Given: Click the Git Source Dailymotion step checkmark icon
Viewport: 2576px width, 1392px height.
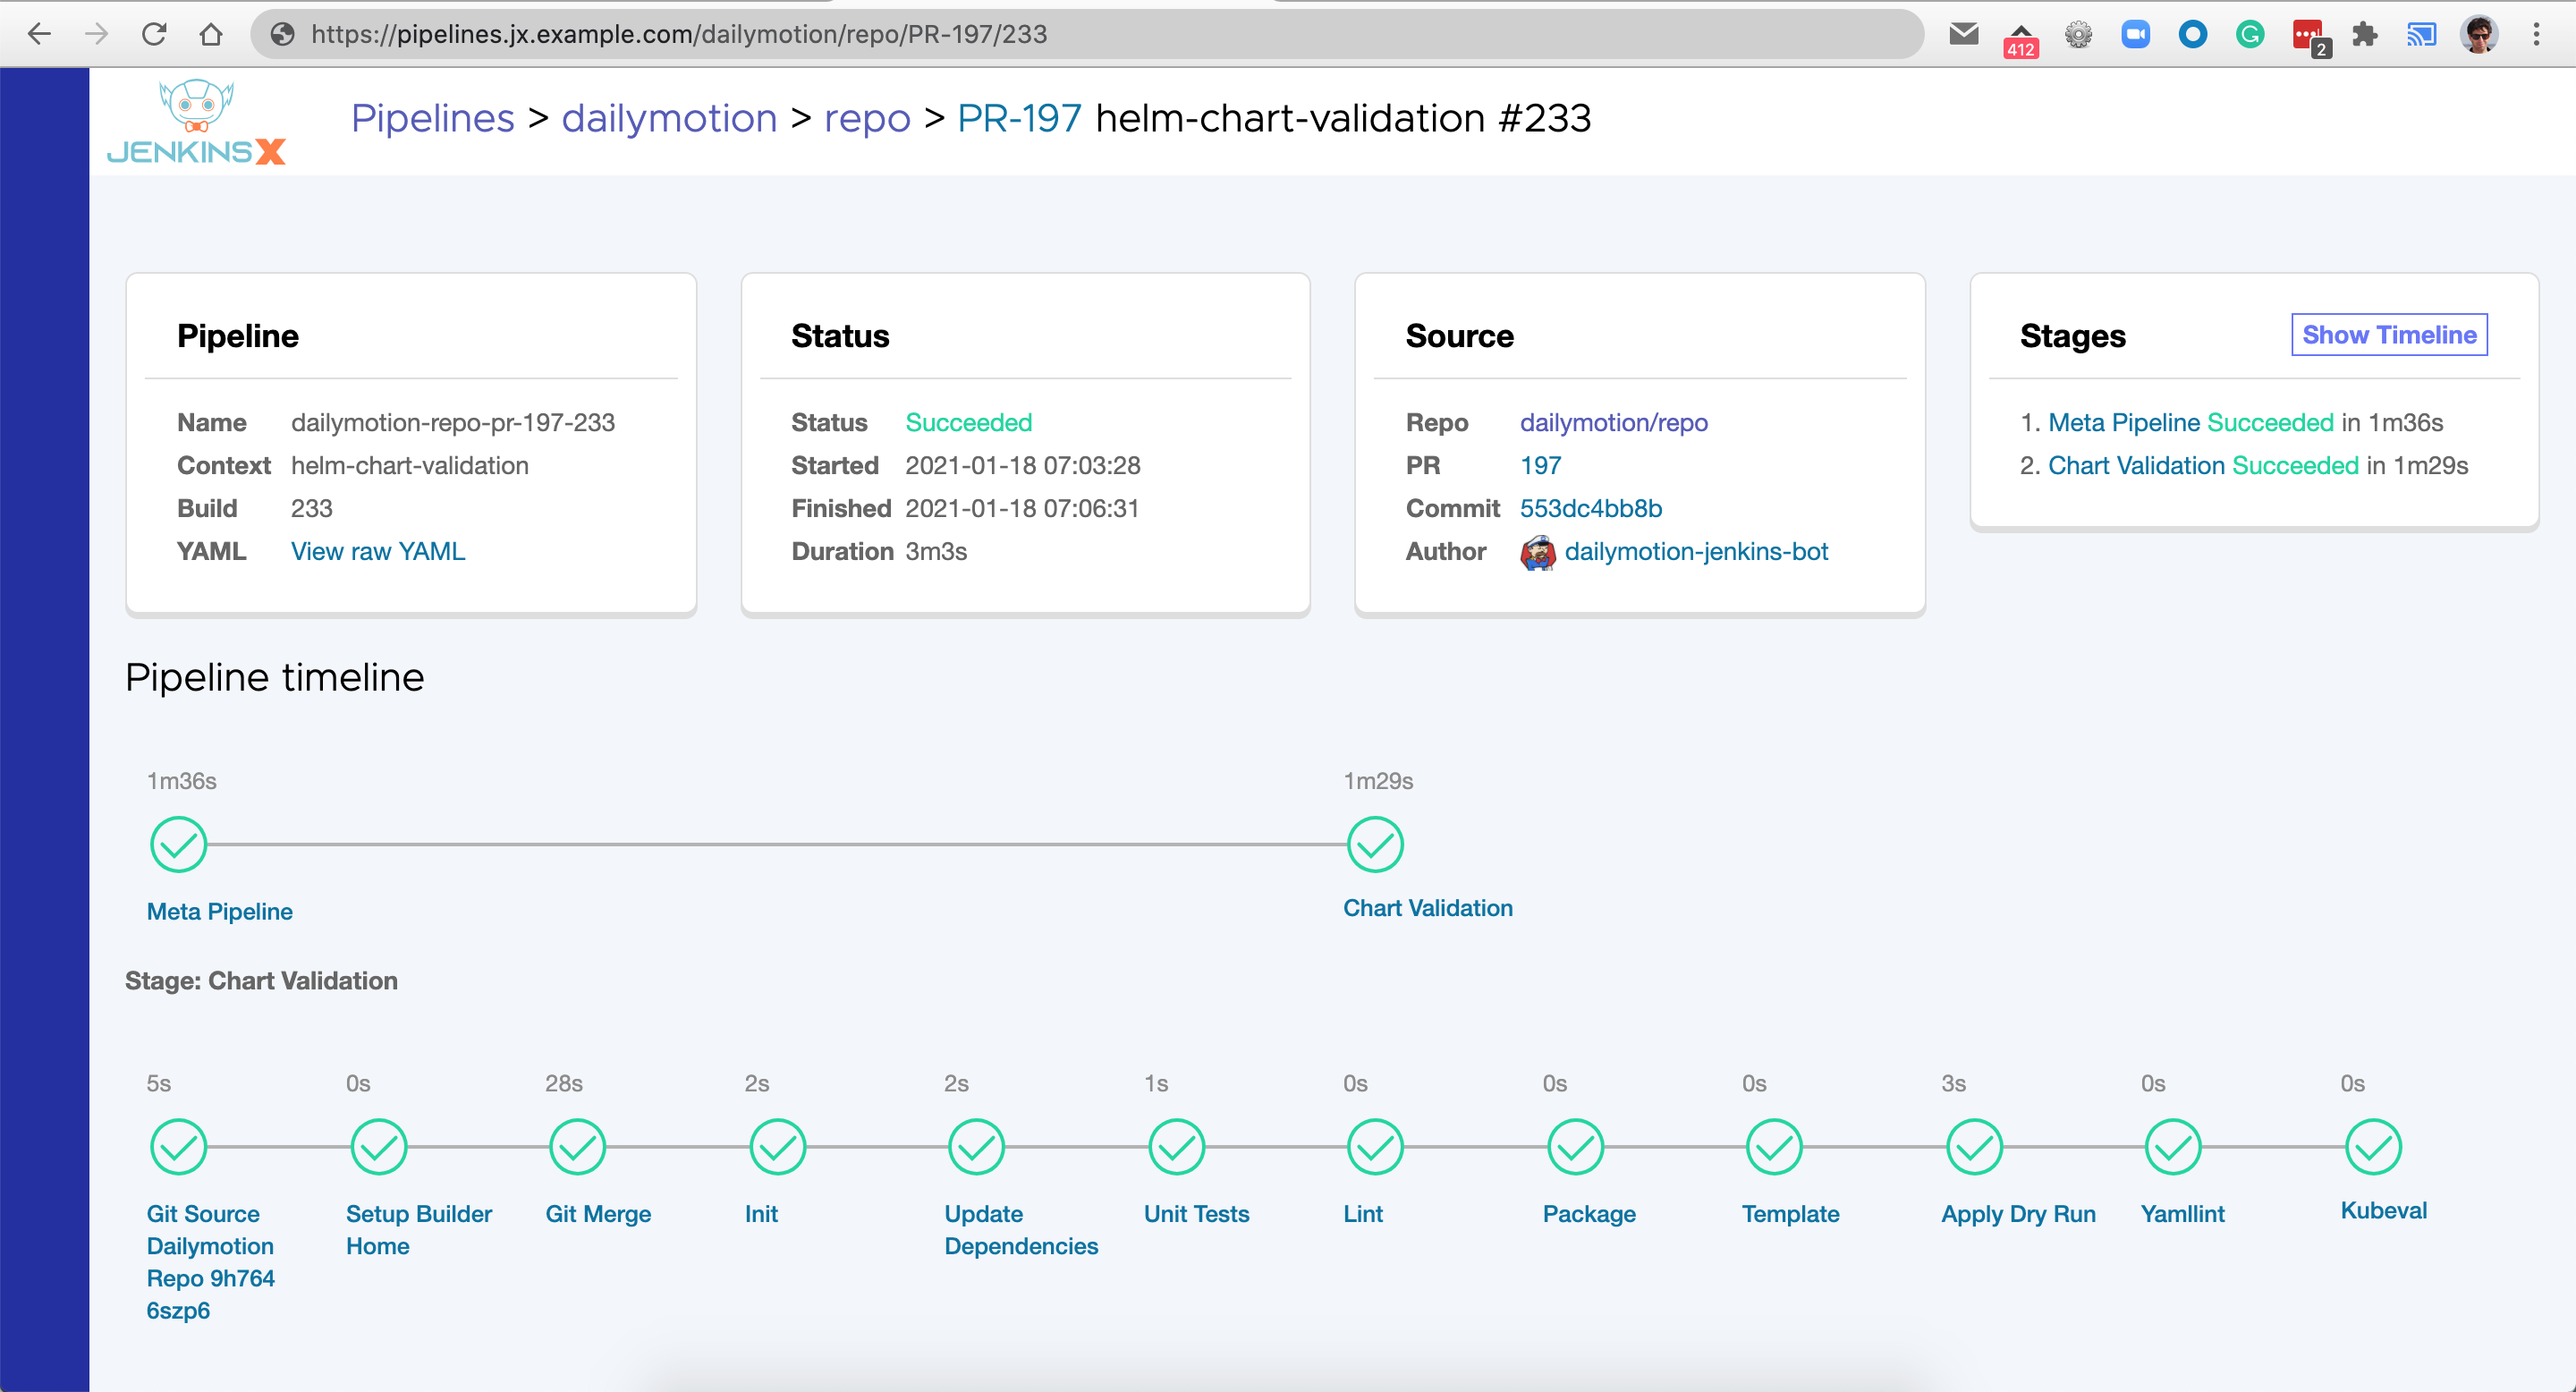Looking at the screenshot, I should [180, 1147].
